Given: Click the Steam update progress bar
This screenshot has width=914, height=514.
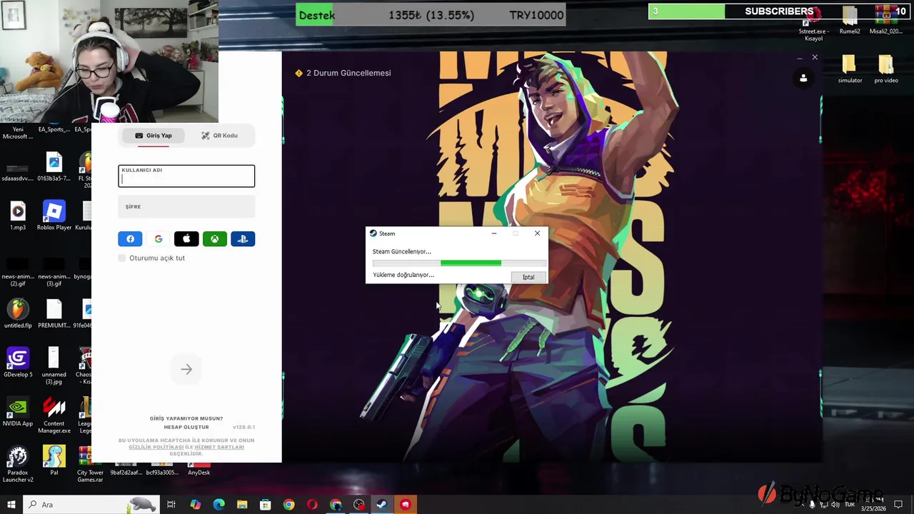Looking at the screenshot, I should click(x=459, y=263).
